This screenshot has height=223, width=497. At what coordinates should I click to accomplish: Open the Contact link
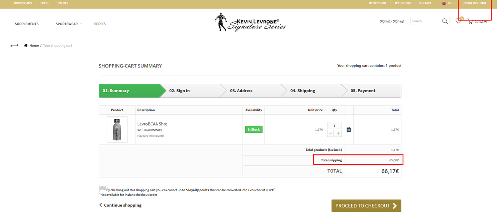[425, 3]
